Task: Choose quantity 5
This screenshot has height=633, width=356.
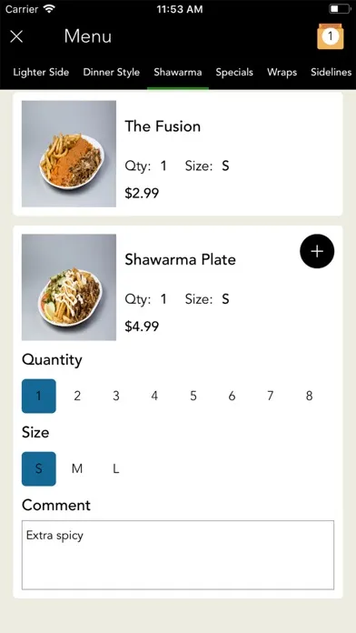Action: tap(193, 396)
